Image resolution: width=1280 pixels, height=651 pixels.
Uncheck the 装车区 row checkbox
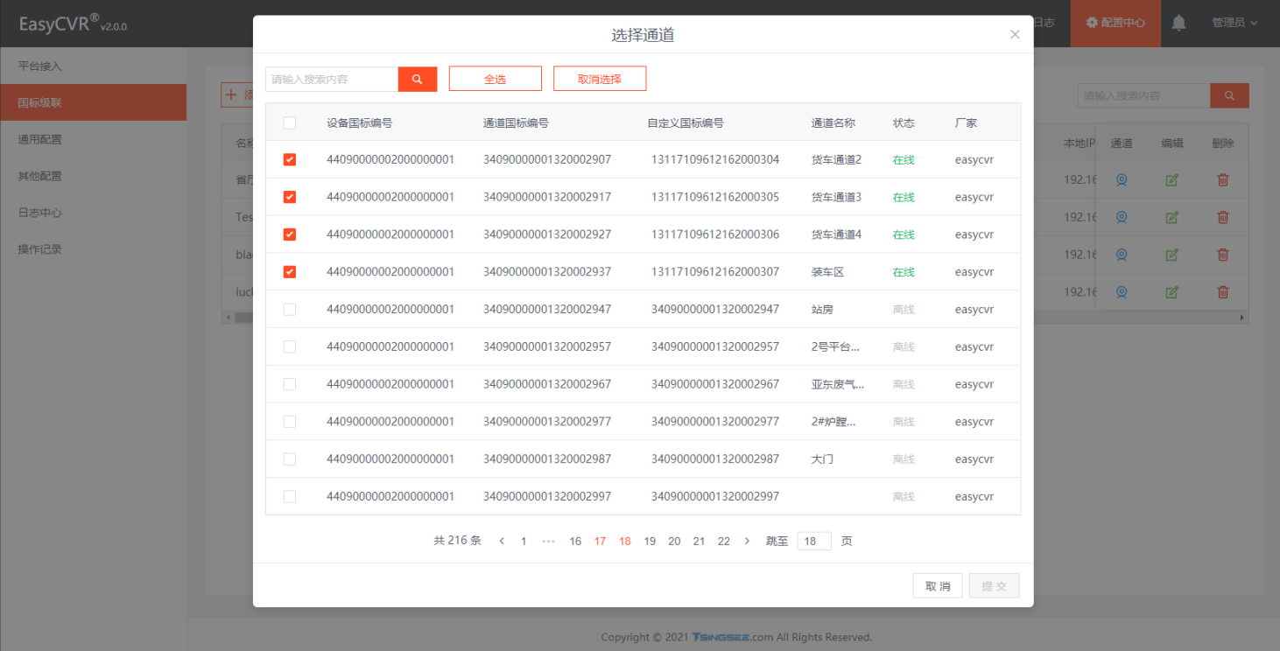point(290,272)
